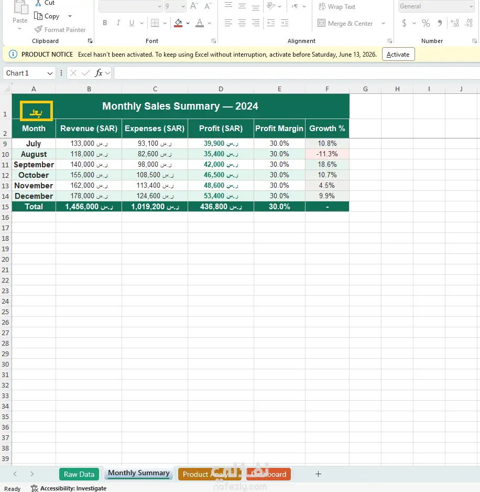Image resolution: width=480 pixels, height=492 pixels.
Task: Align text left
Action: coord(228,23)
